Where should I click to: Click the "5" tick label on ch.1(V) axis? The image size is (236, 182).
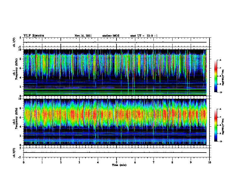(x=21, y=38)
